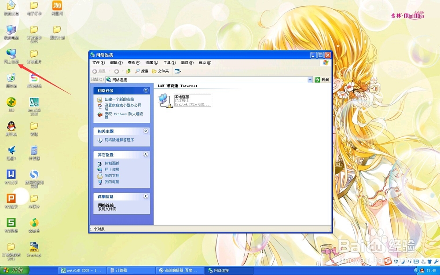Select the 网上邻居 desktop icon

[11, 56]
